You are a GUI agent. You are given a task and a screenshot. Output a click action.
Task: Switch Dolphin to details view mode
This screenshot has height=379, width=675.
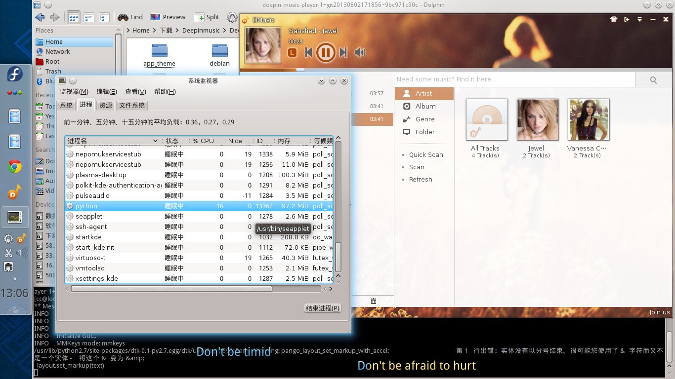[104, 17]
